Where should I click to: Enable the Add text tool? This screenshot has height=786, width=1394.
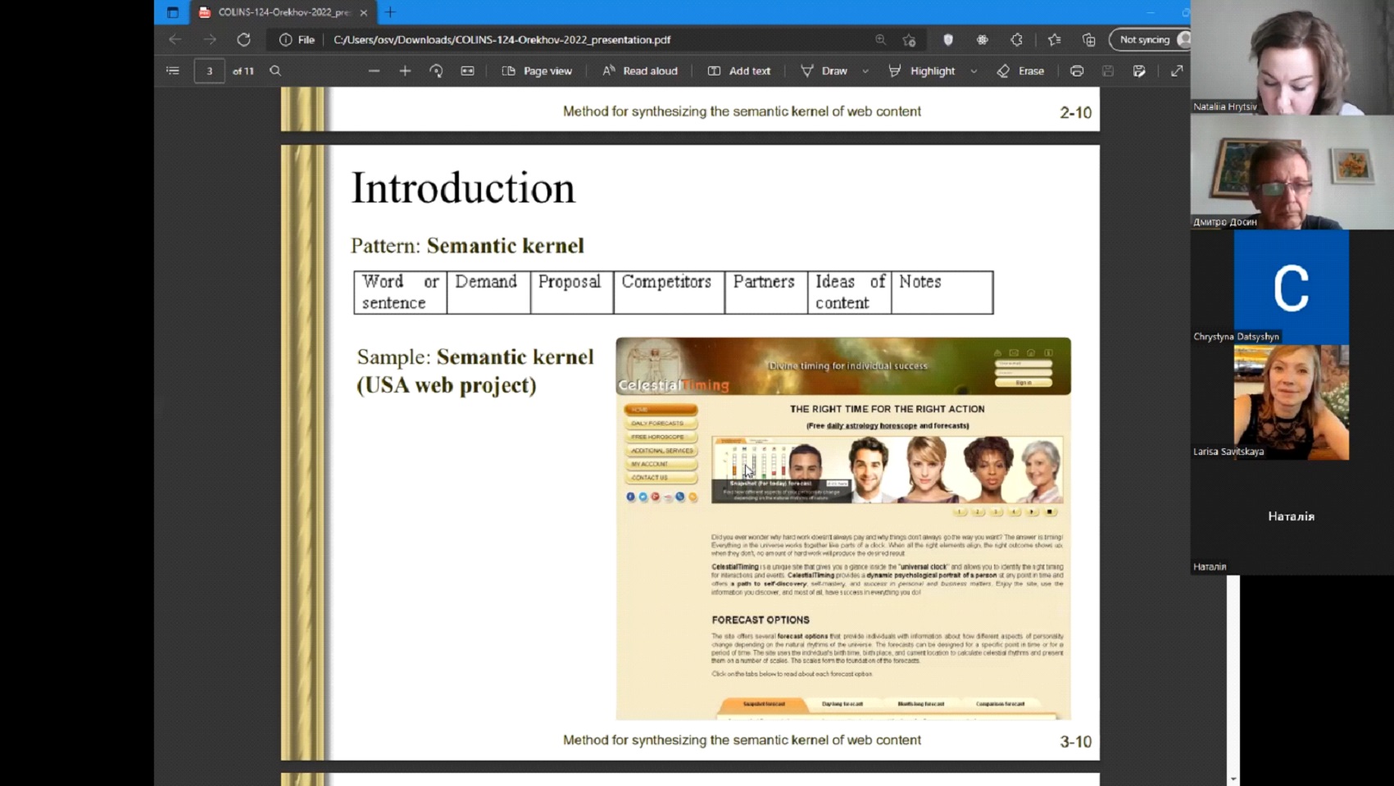pos(738,71)
